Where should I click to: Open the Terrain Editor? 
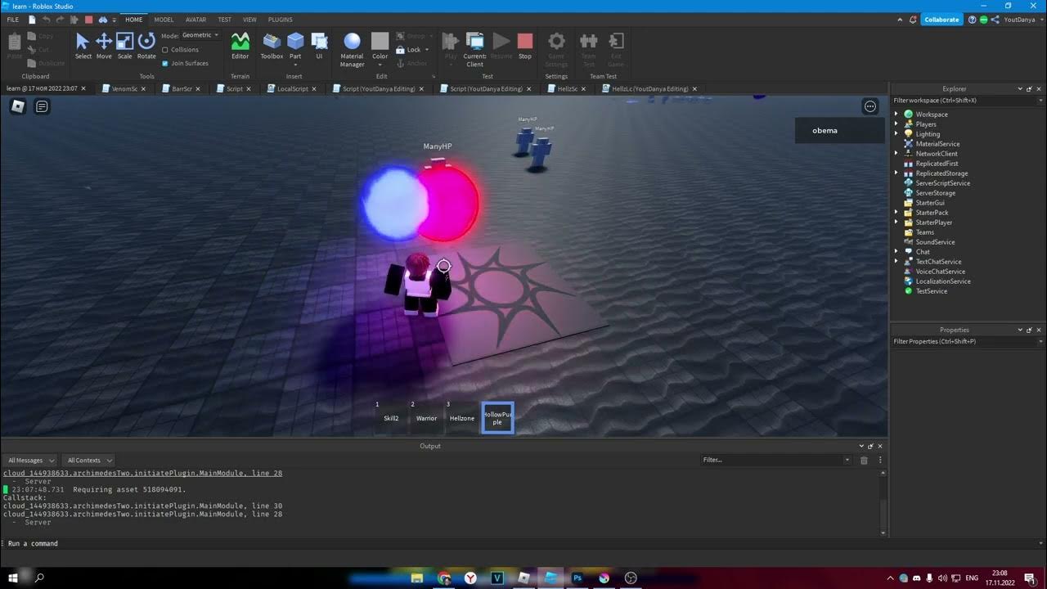(x=240, y=46)
